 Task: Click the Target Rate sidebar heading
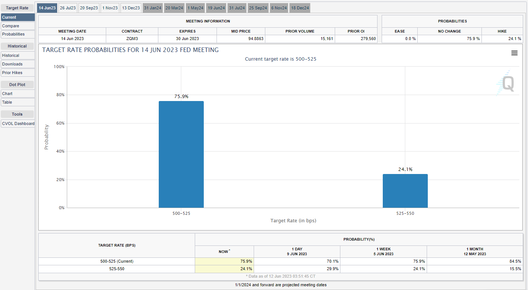tap(17, 8)
